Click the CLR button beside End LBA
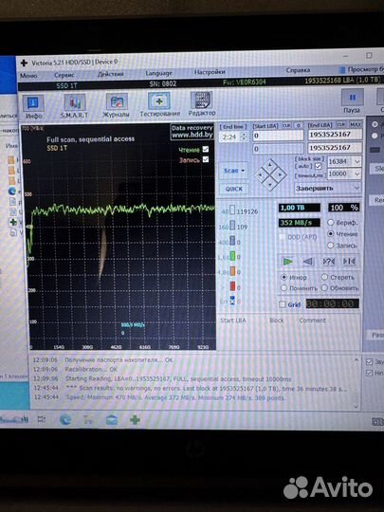The width and height of the screenshot is (384, 512). pyautogui.click(x=341, y=125)
